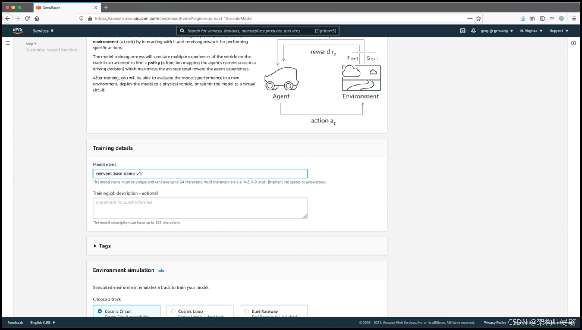Select the Cosmic Circuit track
582x330 pixels.
coord(126,311)
